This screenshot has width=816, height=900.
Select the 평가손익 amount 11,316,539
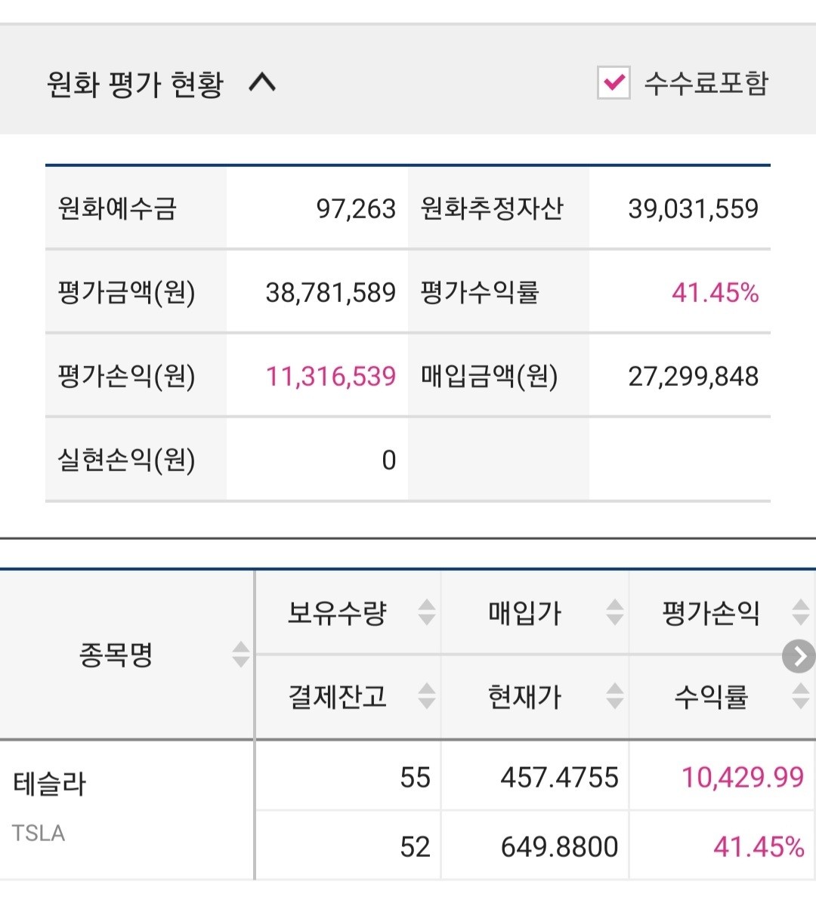[x=332, y=375]
